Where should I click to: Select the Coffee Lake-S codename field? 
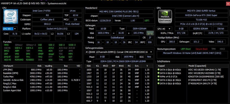click(47, 20)
